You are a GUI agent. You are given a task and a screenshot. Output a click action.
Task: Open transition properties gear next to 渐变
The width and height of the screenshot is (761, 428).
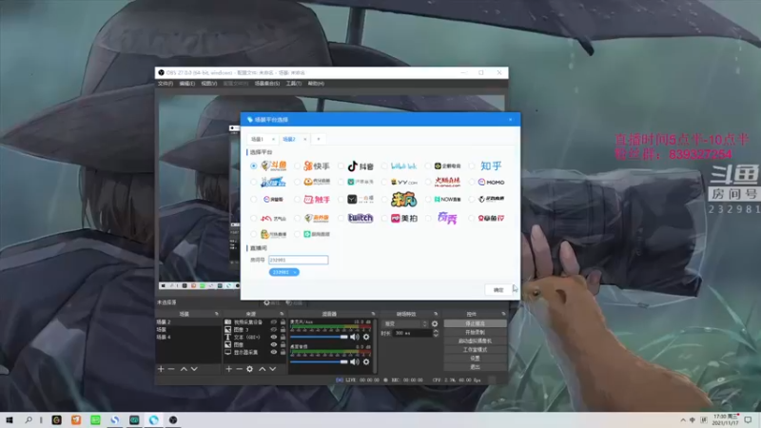pyautogui.click(x=435, y=323)
